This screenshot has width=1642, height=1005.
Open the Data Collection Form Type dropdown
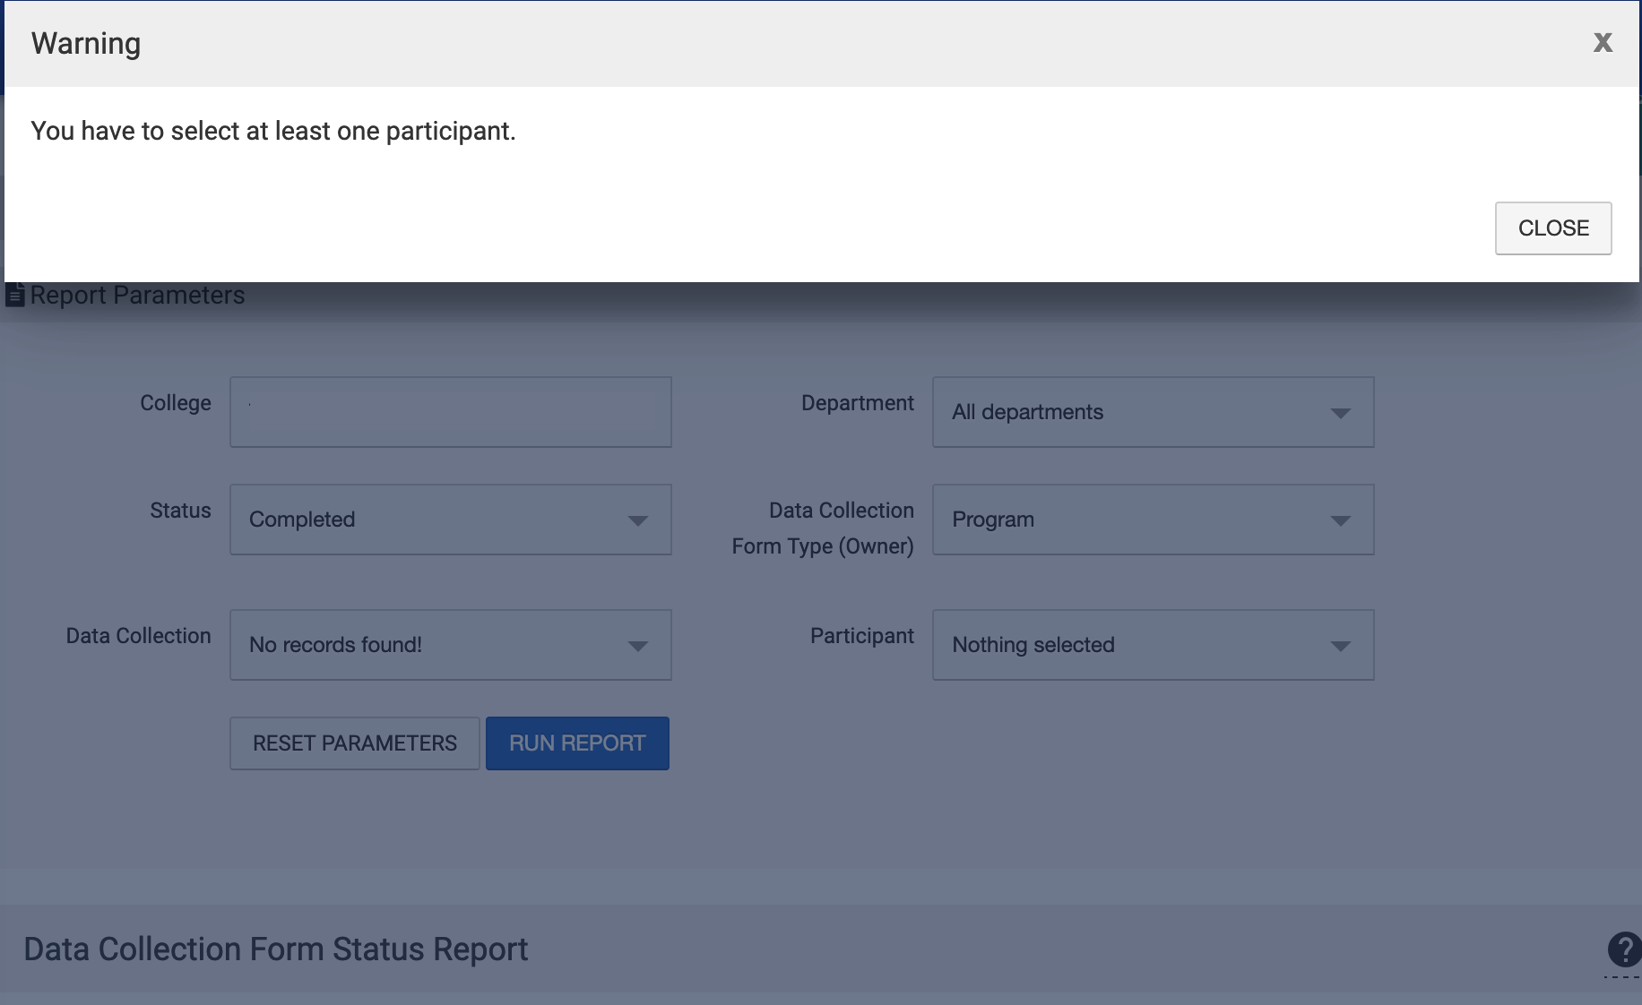point(1153,520)
